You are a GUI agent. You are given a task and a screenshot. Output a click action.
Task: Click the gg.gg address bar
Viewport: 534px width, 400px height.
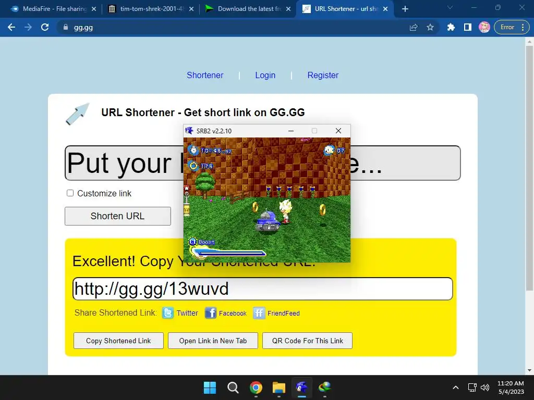(235, 27)
